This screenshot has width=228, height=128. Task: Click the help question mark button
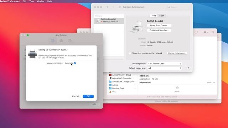pyautogui.click(x=188, y=68)
